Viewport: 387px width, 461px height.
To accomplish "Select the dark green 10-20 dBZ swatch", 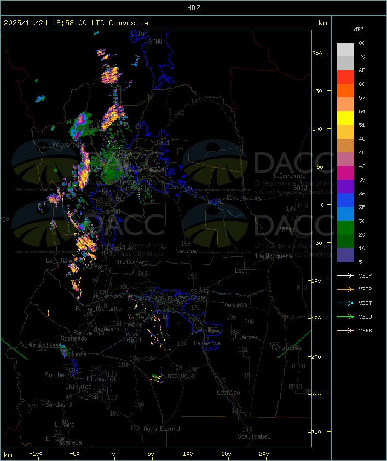I will (345, 241).
